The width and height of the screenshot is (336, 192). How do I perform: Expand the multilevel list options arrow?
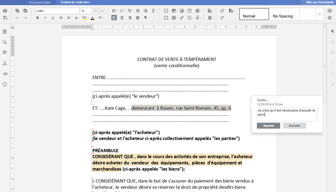133,11
